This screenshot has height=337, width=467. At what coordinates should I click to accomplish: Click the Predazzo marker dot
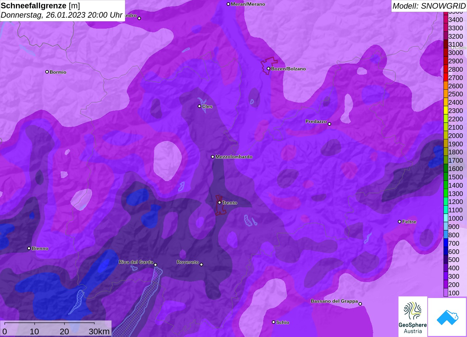pyautogui.click(x=330, y=124)
